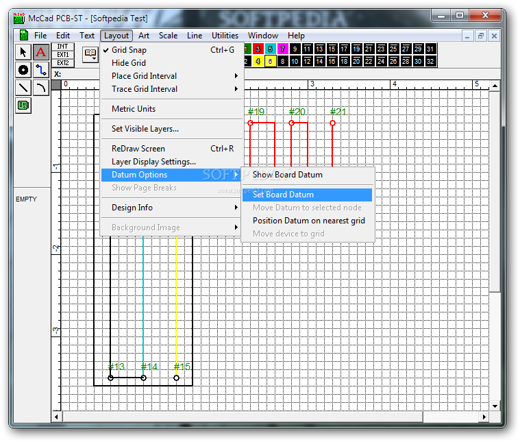Open the Edit menu
The height and width of the screenshot is (442, 520).
click(63, 36)
